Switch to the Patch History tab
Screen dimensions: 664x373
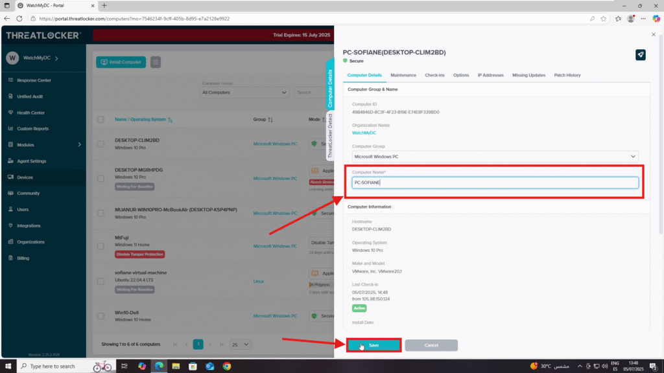tap(567, 75)
